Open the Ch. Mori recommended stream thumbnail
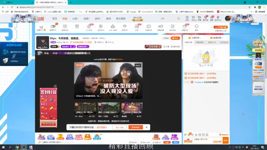The height and width of the screenshot is (150, 267). coord(85,108)
